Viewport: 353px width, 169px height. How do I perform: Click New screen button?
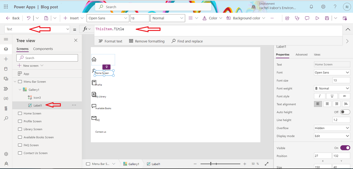30,66
